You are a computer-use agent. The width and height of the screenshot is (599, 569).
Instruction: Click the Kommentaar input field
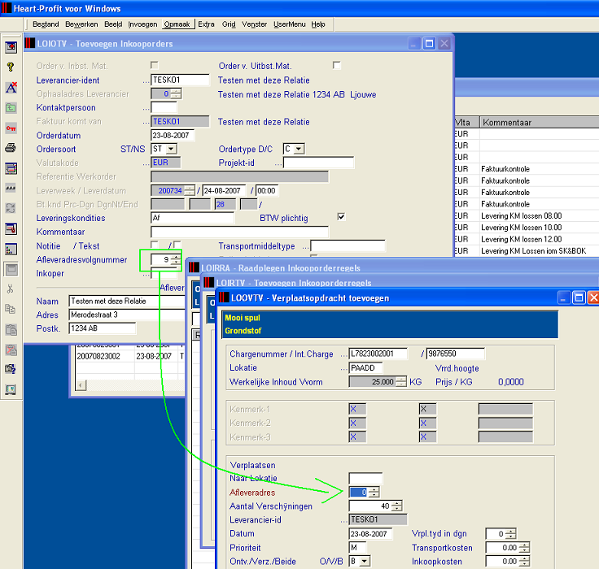239,232
